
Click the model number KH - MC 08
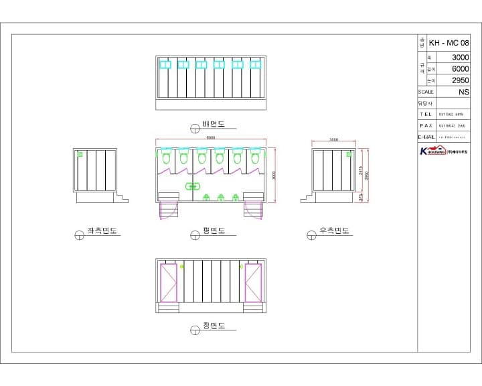[449, 43]
